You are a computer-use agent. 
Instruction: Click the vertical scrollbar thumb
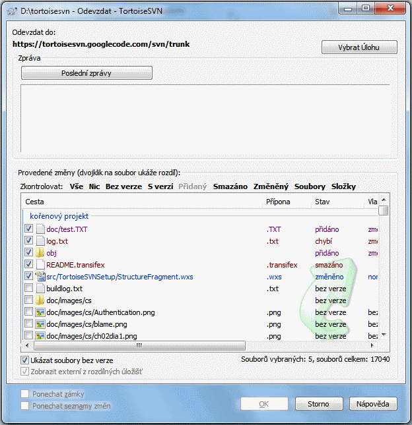[384, 211]
